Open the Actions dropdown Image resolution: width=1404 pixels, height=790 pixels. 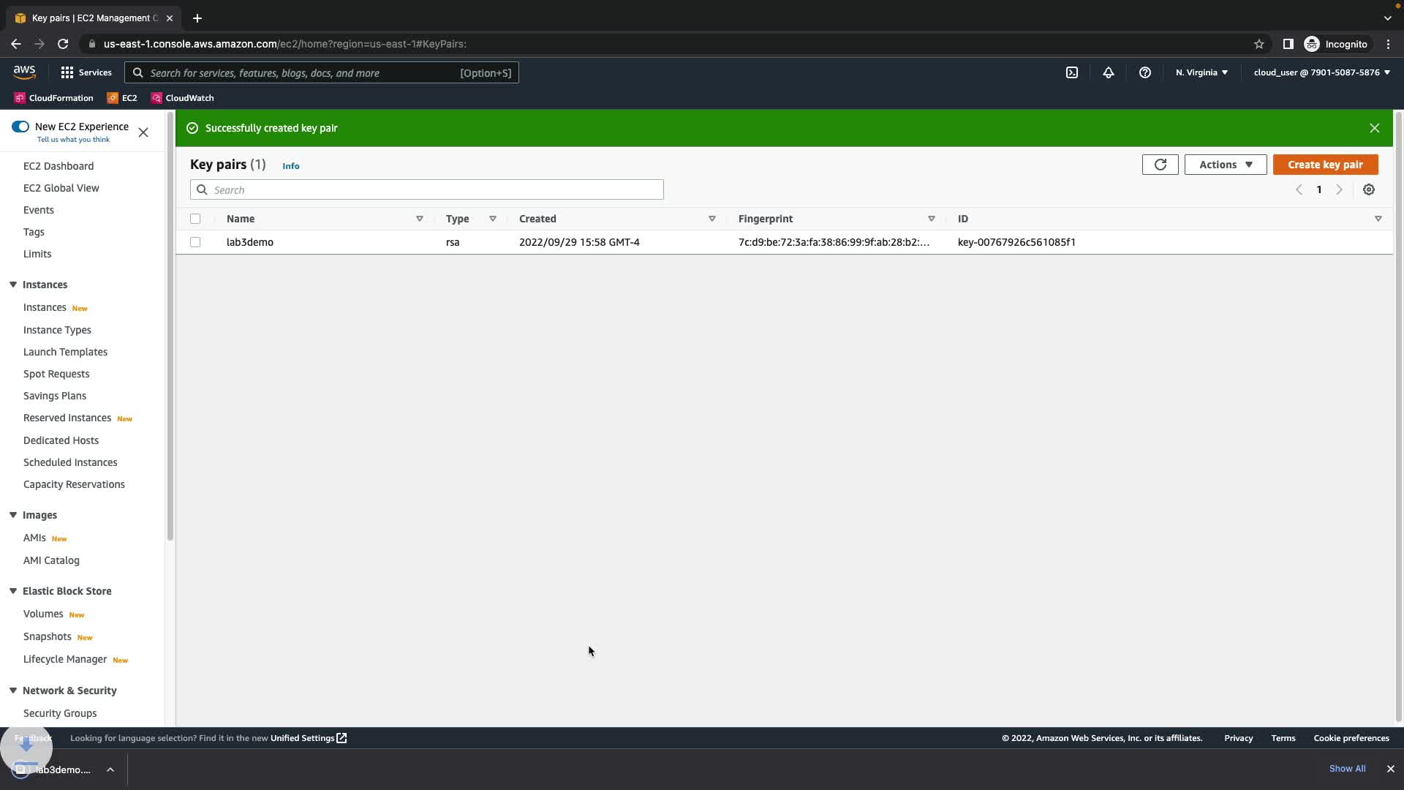click(1225, 165)
